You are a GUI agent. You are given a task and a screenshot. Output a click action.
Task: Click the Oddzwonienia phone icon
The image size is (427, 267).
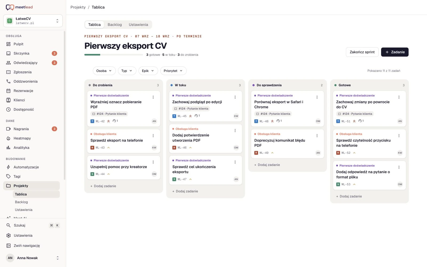point(9,81)
